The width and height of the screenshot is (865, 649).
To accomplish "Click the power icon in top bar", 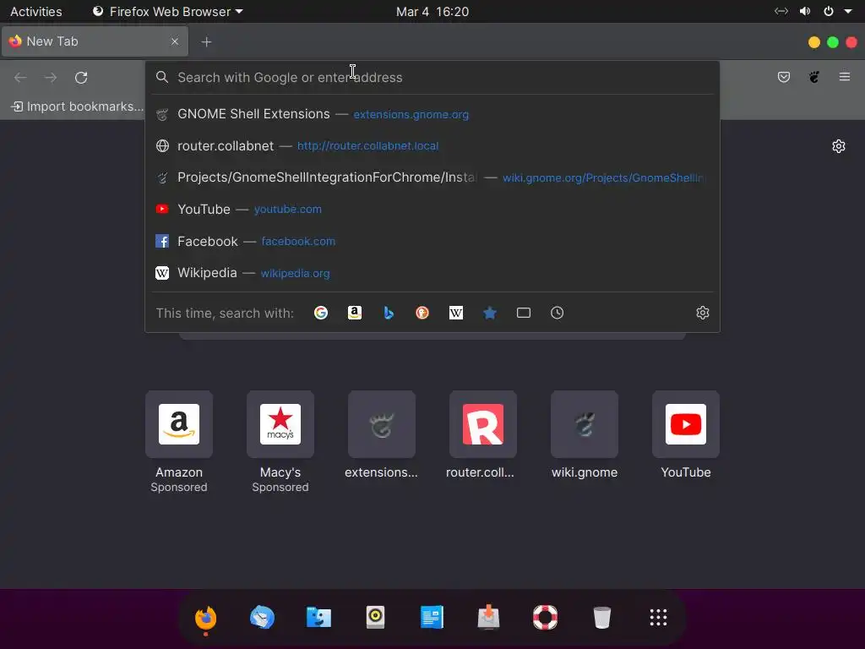I will (828, 11).
